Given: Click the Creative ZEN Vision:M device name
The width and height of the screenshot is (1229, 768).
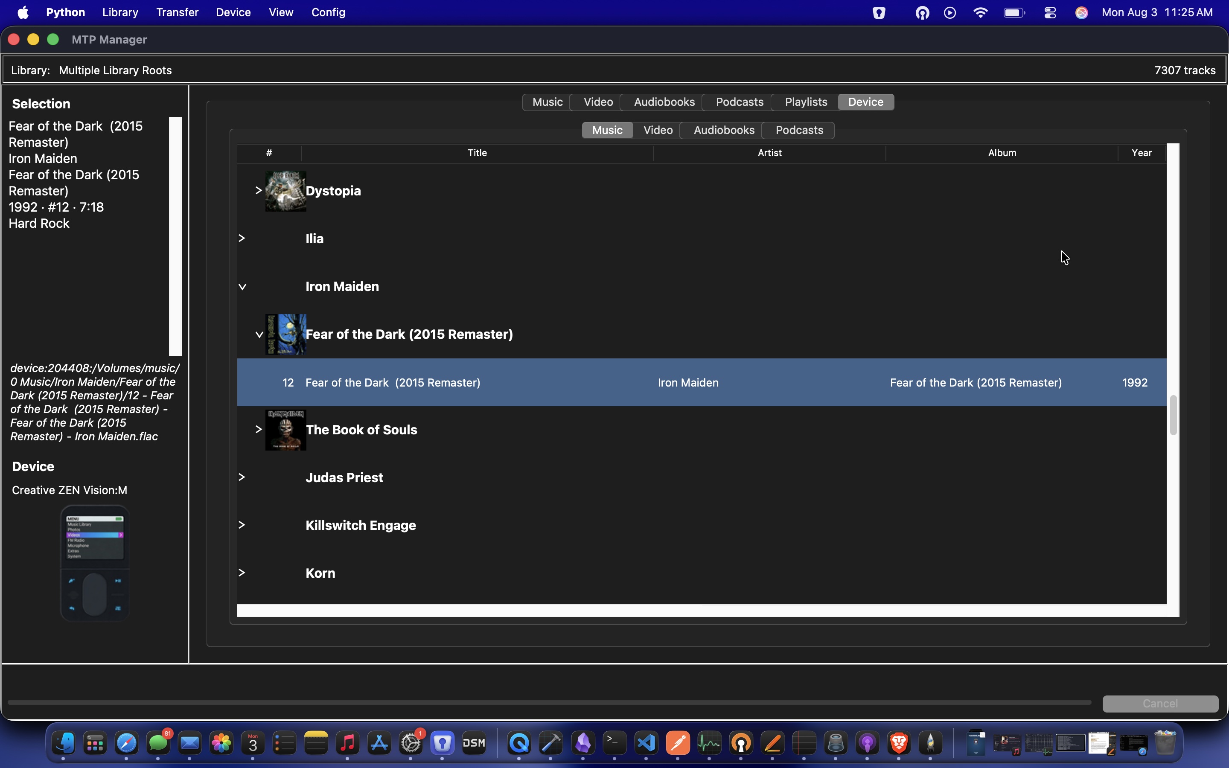Looking at the screenshot, I should pos(70,490).
